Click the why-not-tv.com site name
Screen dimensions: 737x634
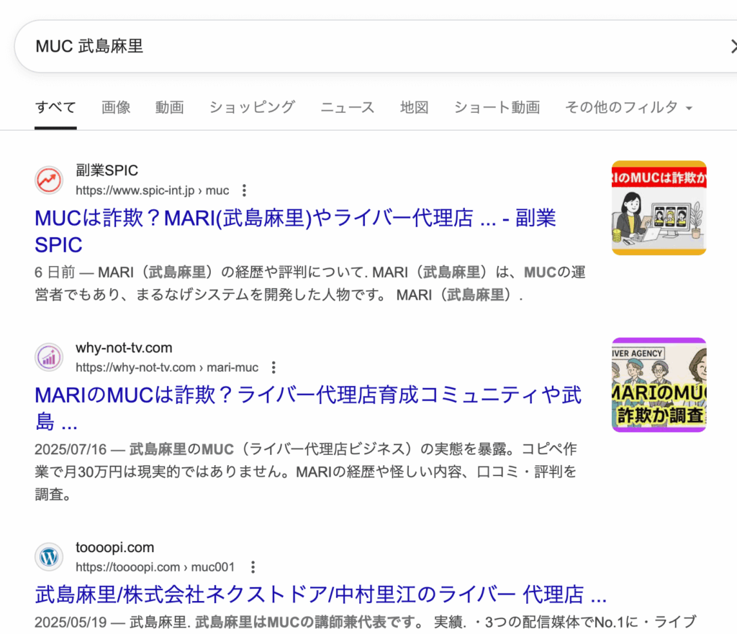coord(124,348)
